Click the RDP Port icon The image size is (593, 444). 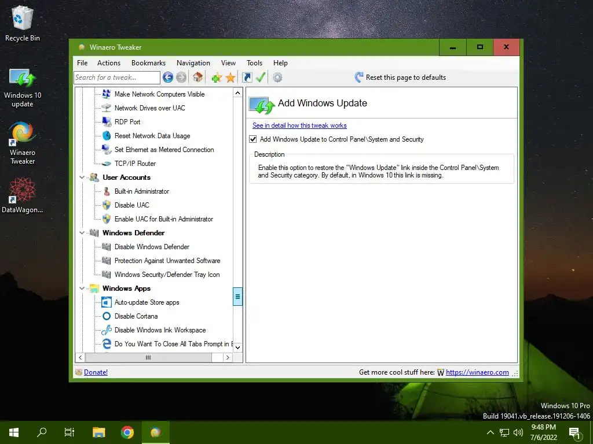[x=107, y=121]
